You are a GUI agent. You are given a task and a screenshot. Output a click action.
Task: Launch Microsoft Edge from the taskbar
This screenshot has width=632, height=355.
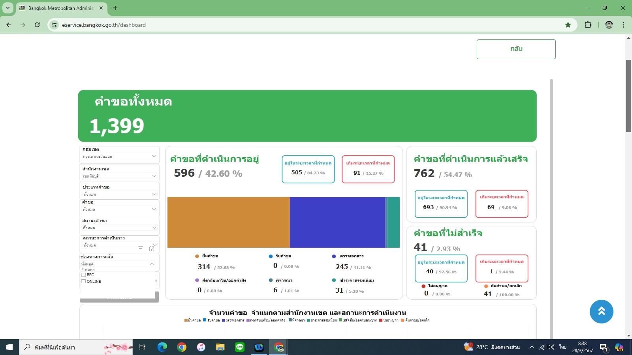pos(162,347)
